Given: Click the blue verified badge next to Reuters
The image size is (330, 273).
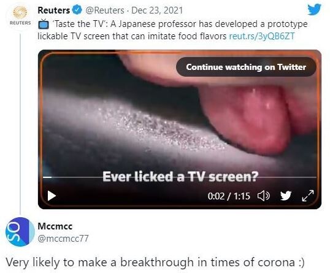Looking at the screenshot, I should (77, 10).
